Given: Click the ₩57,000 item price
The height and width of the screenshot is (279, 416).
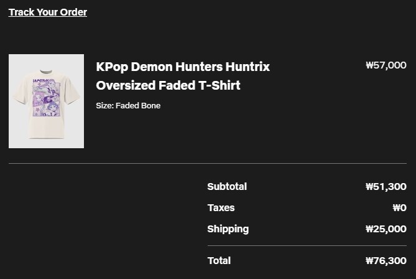Looking at the screenshot, I should 386,65.
